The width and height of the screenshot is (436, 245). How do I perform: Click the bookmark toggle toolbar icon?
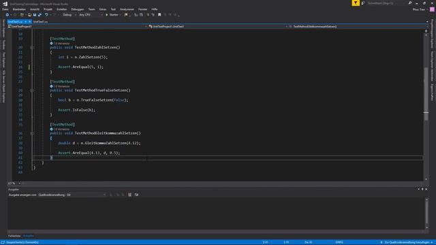pos(159,15)
